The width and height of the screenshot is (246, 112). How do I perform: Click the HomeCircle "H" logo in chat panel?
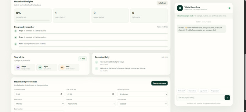180,8
